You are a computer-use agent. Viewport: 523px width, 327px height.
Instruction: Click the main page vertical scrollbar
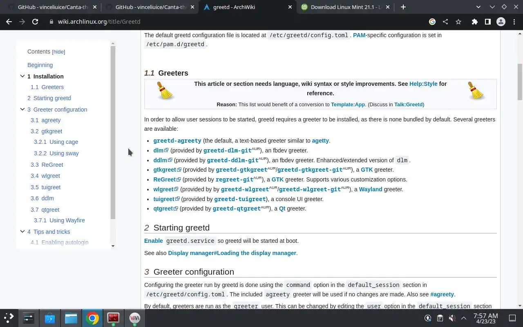tap(520, 82)
